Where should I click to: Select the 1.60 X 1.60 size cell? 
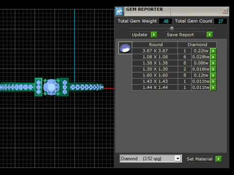pyautogui.click(x=155, y=75)
